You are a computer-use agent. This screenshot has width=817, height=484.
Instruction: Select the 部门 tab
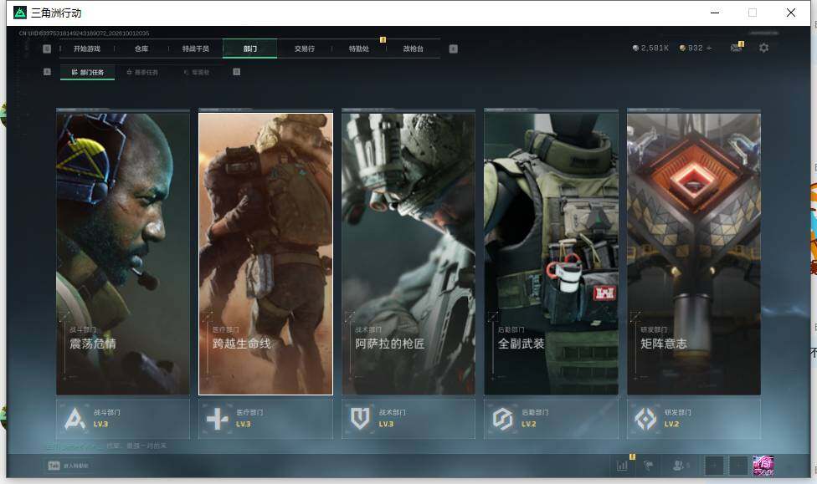(x=250, y=48)
